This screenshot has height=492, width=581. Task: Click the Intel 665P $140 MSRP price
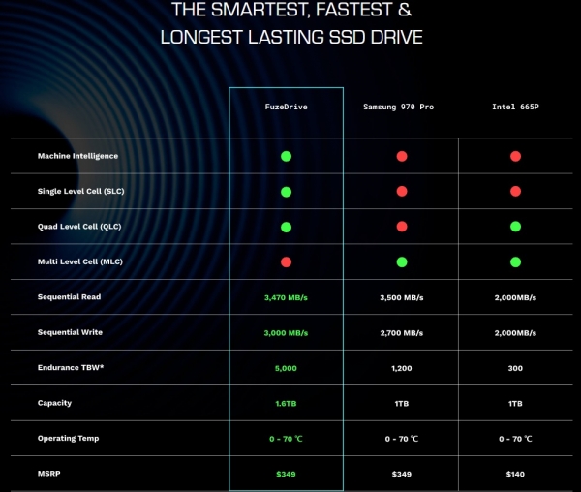(515, 474)
